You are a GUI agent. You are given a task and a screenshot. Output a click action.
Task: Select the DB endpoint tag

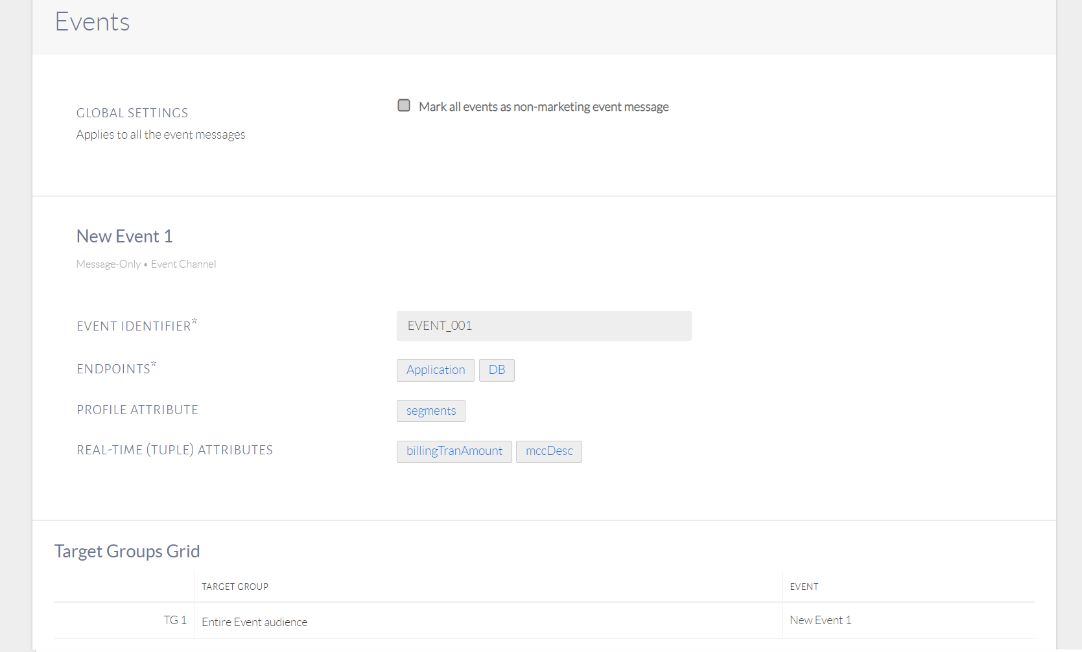497,370
